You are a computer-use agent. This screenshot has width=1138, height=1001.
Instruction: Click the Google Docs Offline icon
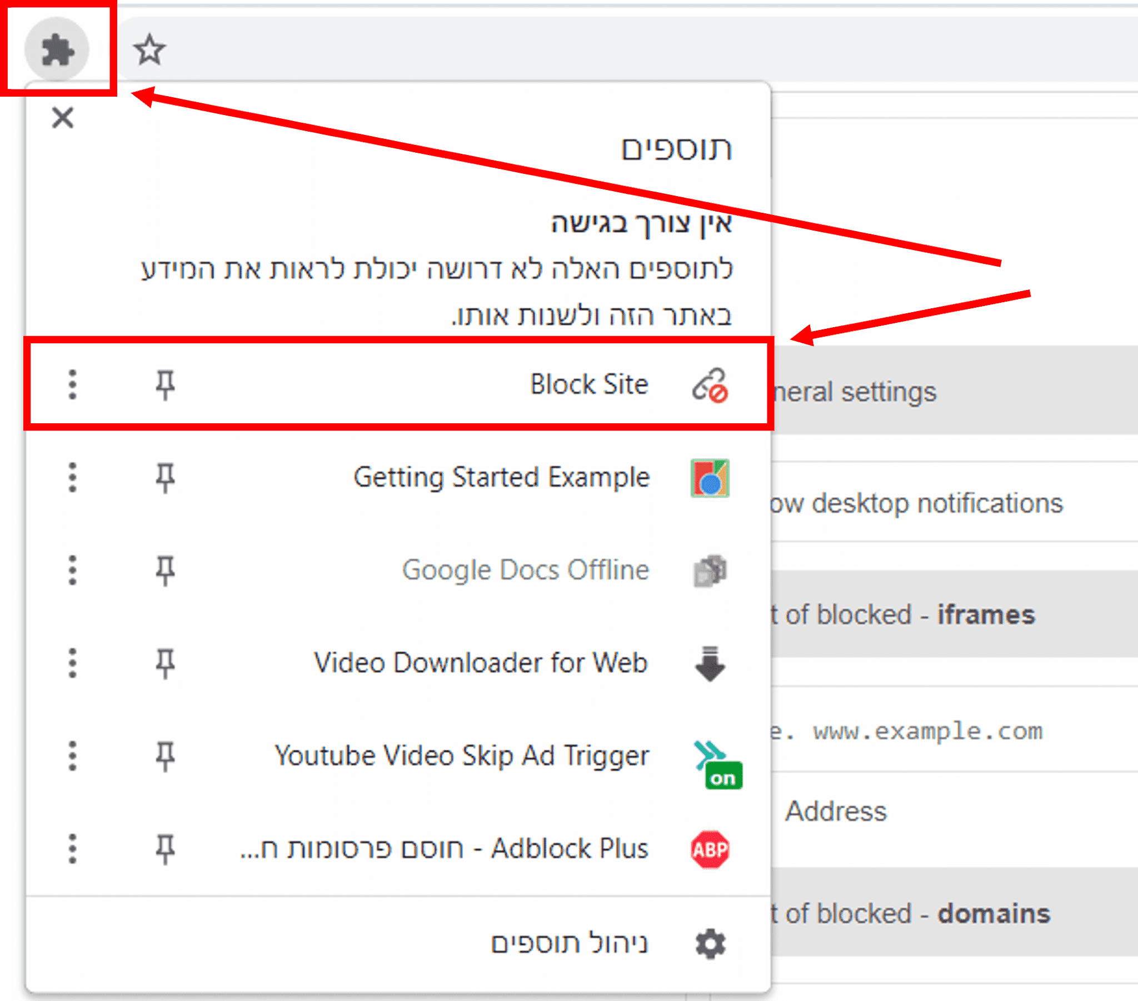point(710,571)
